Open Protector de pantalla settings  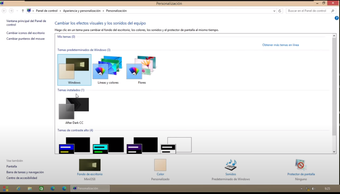(x=301, y=165)
